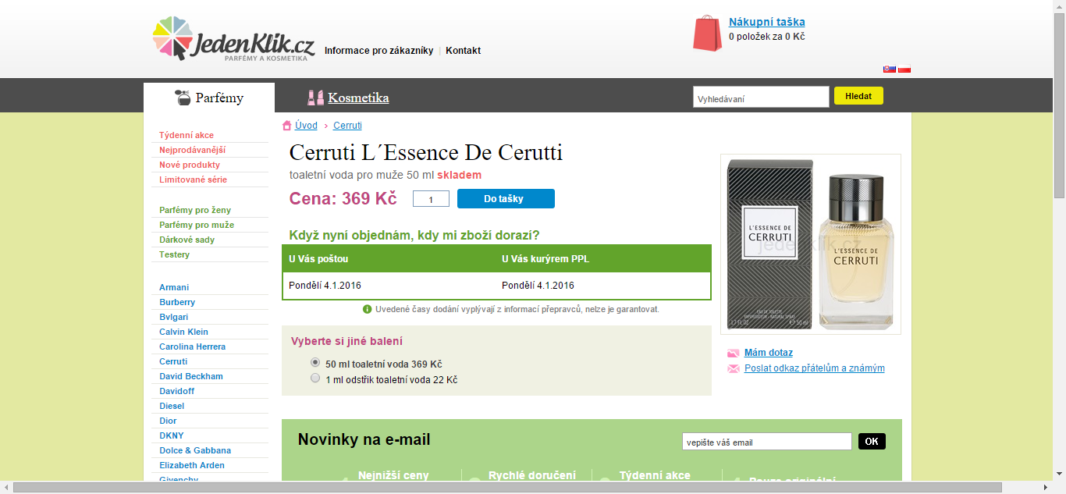Screen dimensions: 1066x494
Task: Open the Davidoff brand link
Action: click(177, 391)
